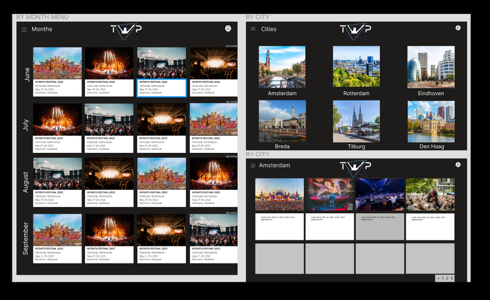Open Amsterdam screen outdoor cheering crowd photo
490x300 pixels.
[430, 194]
